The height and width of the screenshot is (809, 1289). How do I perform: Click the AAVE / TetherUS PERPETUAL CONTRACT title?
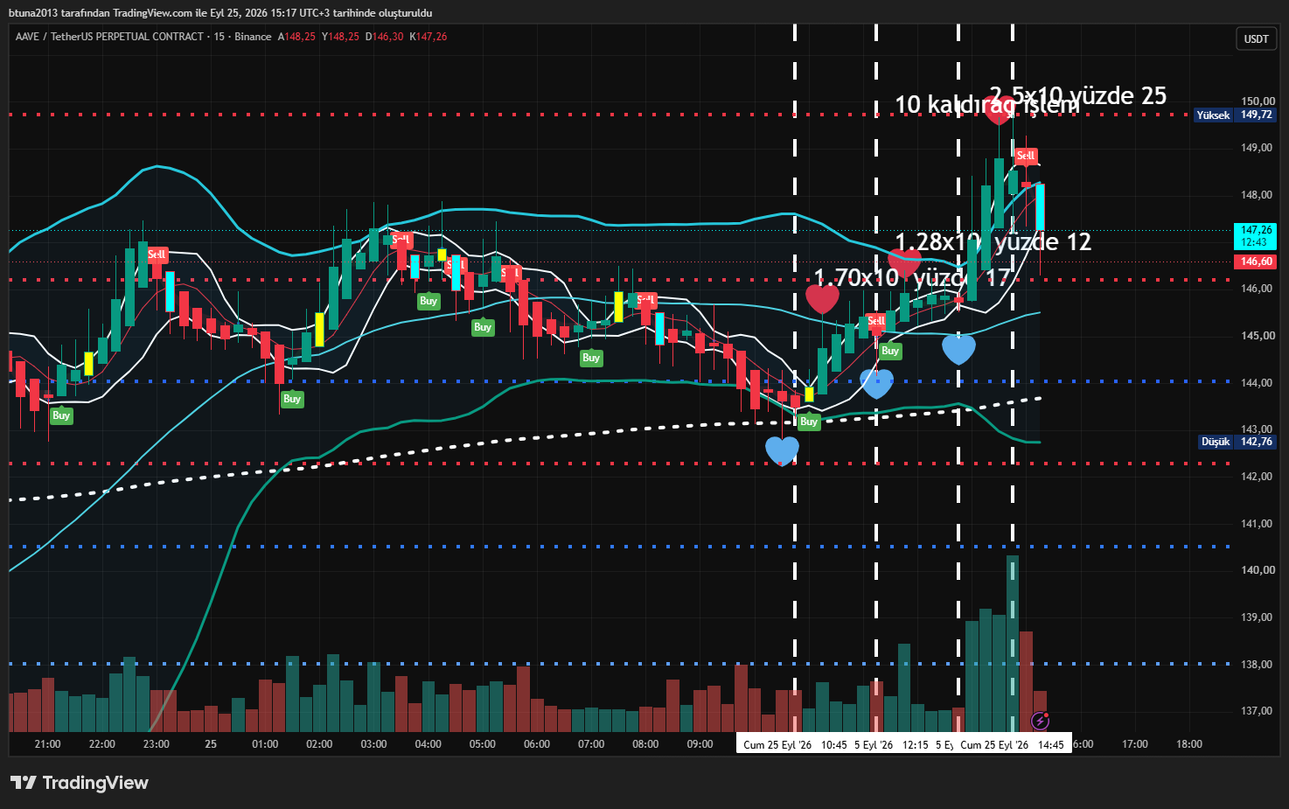click(x=109, y=37)
